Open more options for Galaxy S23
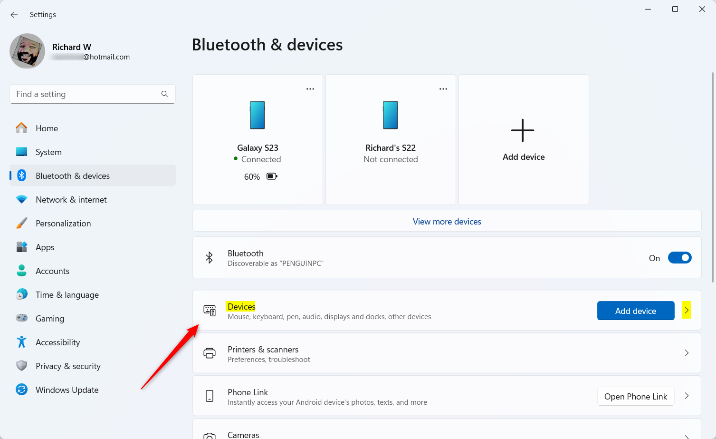This screenshot has height=439, width=716. point(310,88)
